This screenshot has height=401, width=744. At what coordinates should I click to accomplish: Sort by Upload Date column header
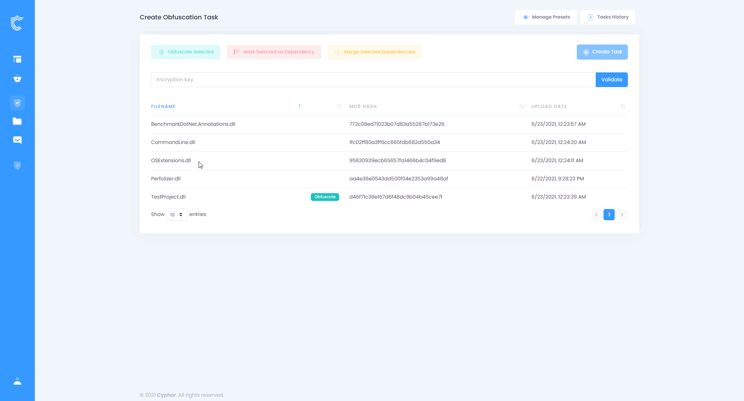(549, 106)
